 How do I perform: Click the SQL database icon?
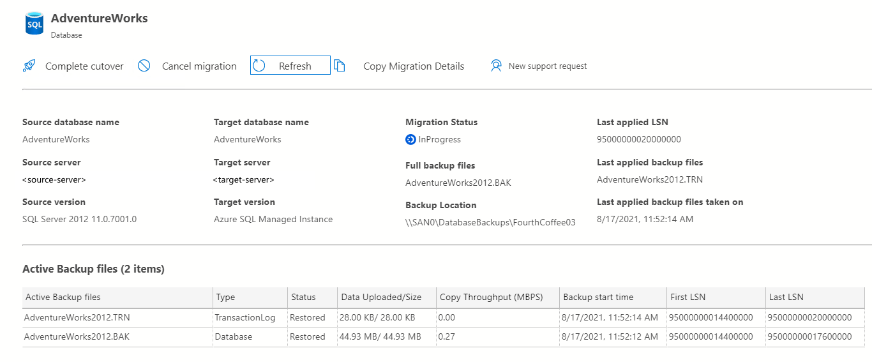[34, 24]
